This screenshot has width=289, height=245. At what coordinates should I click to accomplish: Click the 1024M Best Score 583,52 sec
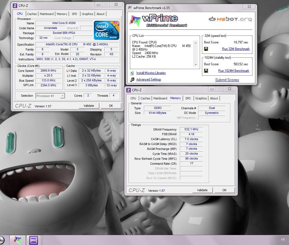(x=241, y=64)
